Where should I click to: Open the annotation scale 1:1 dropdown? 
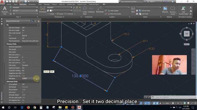click(x=167, y=103)
